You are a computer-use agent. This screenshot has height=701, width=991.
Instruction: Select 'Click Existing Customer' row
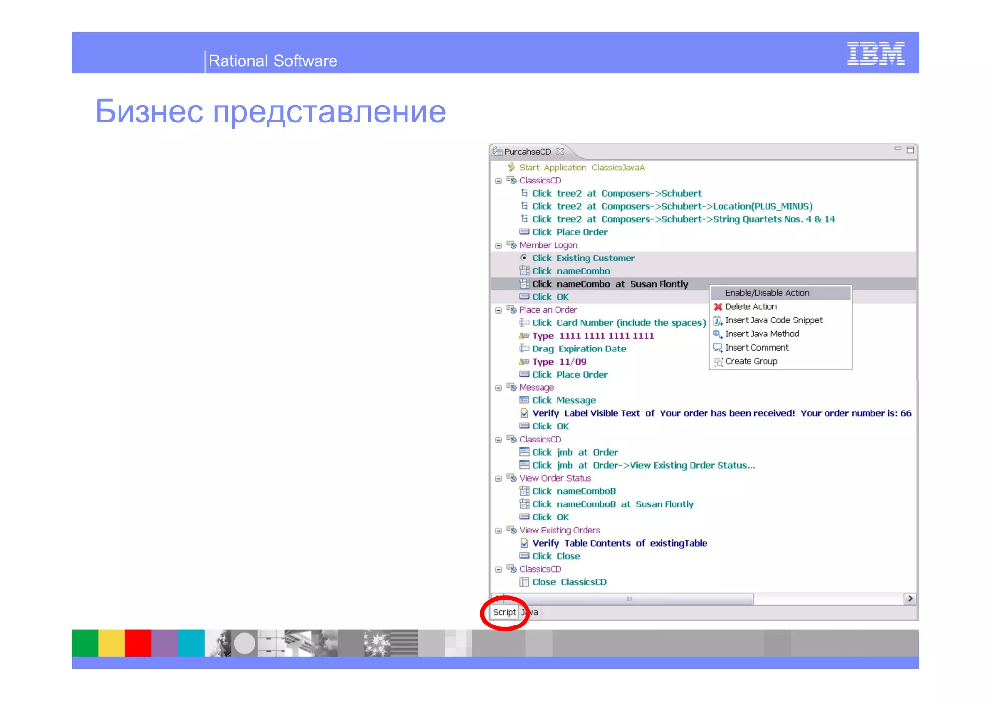704,258
